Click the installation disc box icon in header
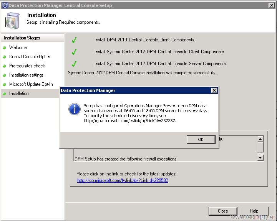277x221 pixels. [12, 21]
